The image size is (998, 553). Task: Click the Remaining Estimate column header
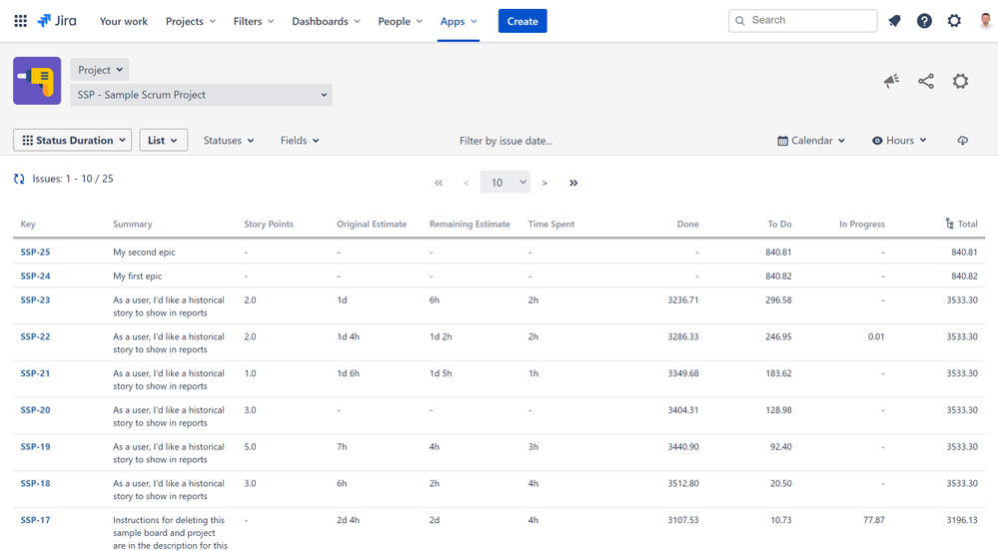(470, 225)
